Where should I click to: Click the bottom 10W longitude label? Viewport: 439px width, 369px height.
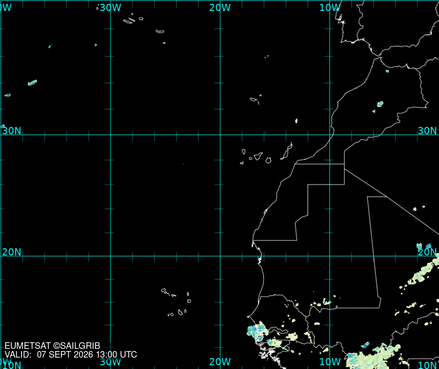pyautogui.click(x=330, y=362)
